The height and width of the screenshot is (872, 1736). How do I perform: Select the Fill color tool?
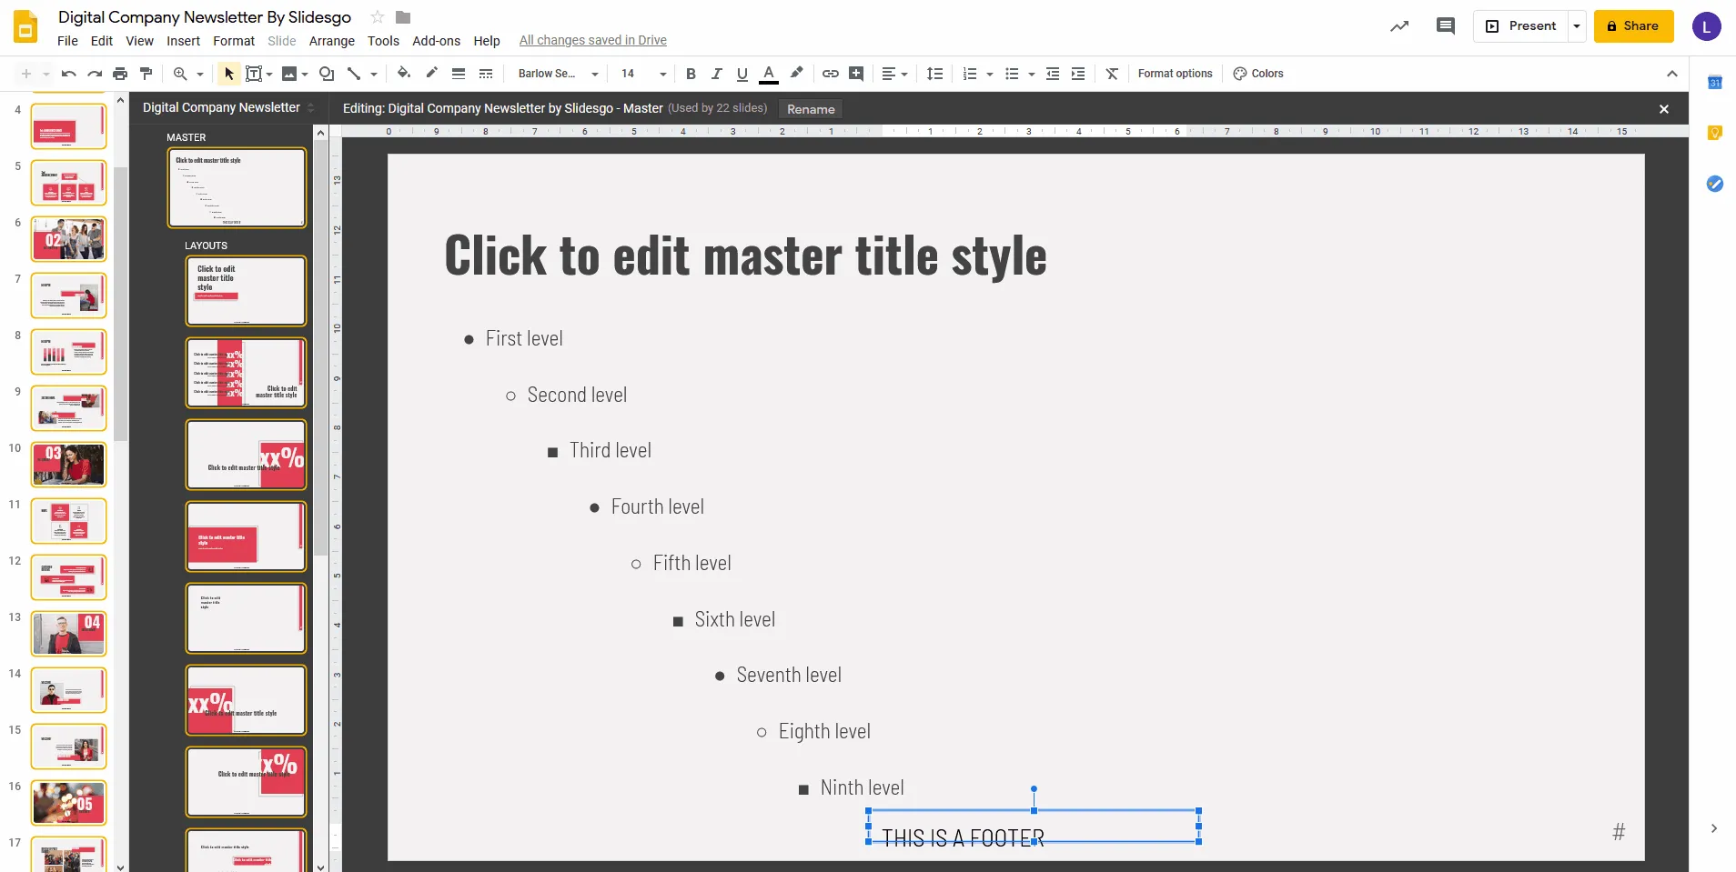[x=403, y=74]
